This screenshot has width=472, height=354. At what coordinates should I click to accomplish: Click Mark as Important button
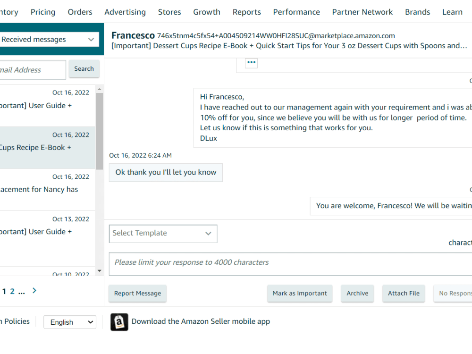(x=300, y=293)
